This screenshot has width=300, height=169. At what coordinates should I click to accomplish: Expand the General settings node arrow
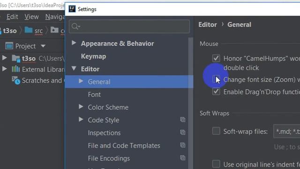tap(81, 81)
